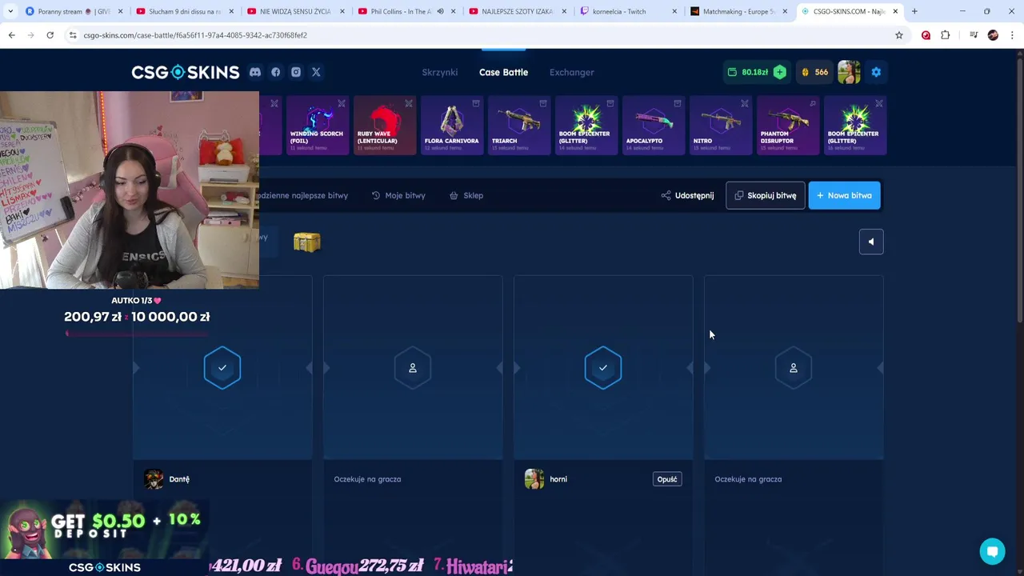The width and height of the screenshot is (1024, 576).
Task: Switch to the korneelcia - Twitch browser tab
Action: click(628, 11)
